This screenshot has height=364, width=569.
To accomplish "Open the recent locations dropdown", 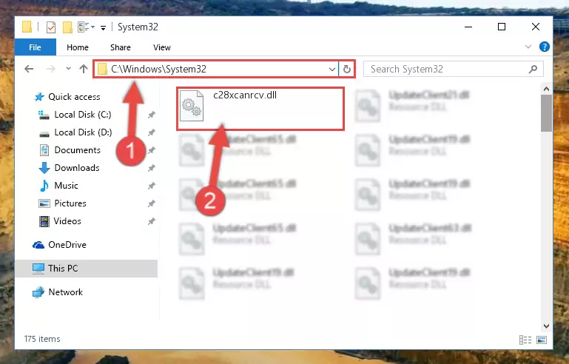I will (x=68, y=69).
